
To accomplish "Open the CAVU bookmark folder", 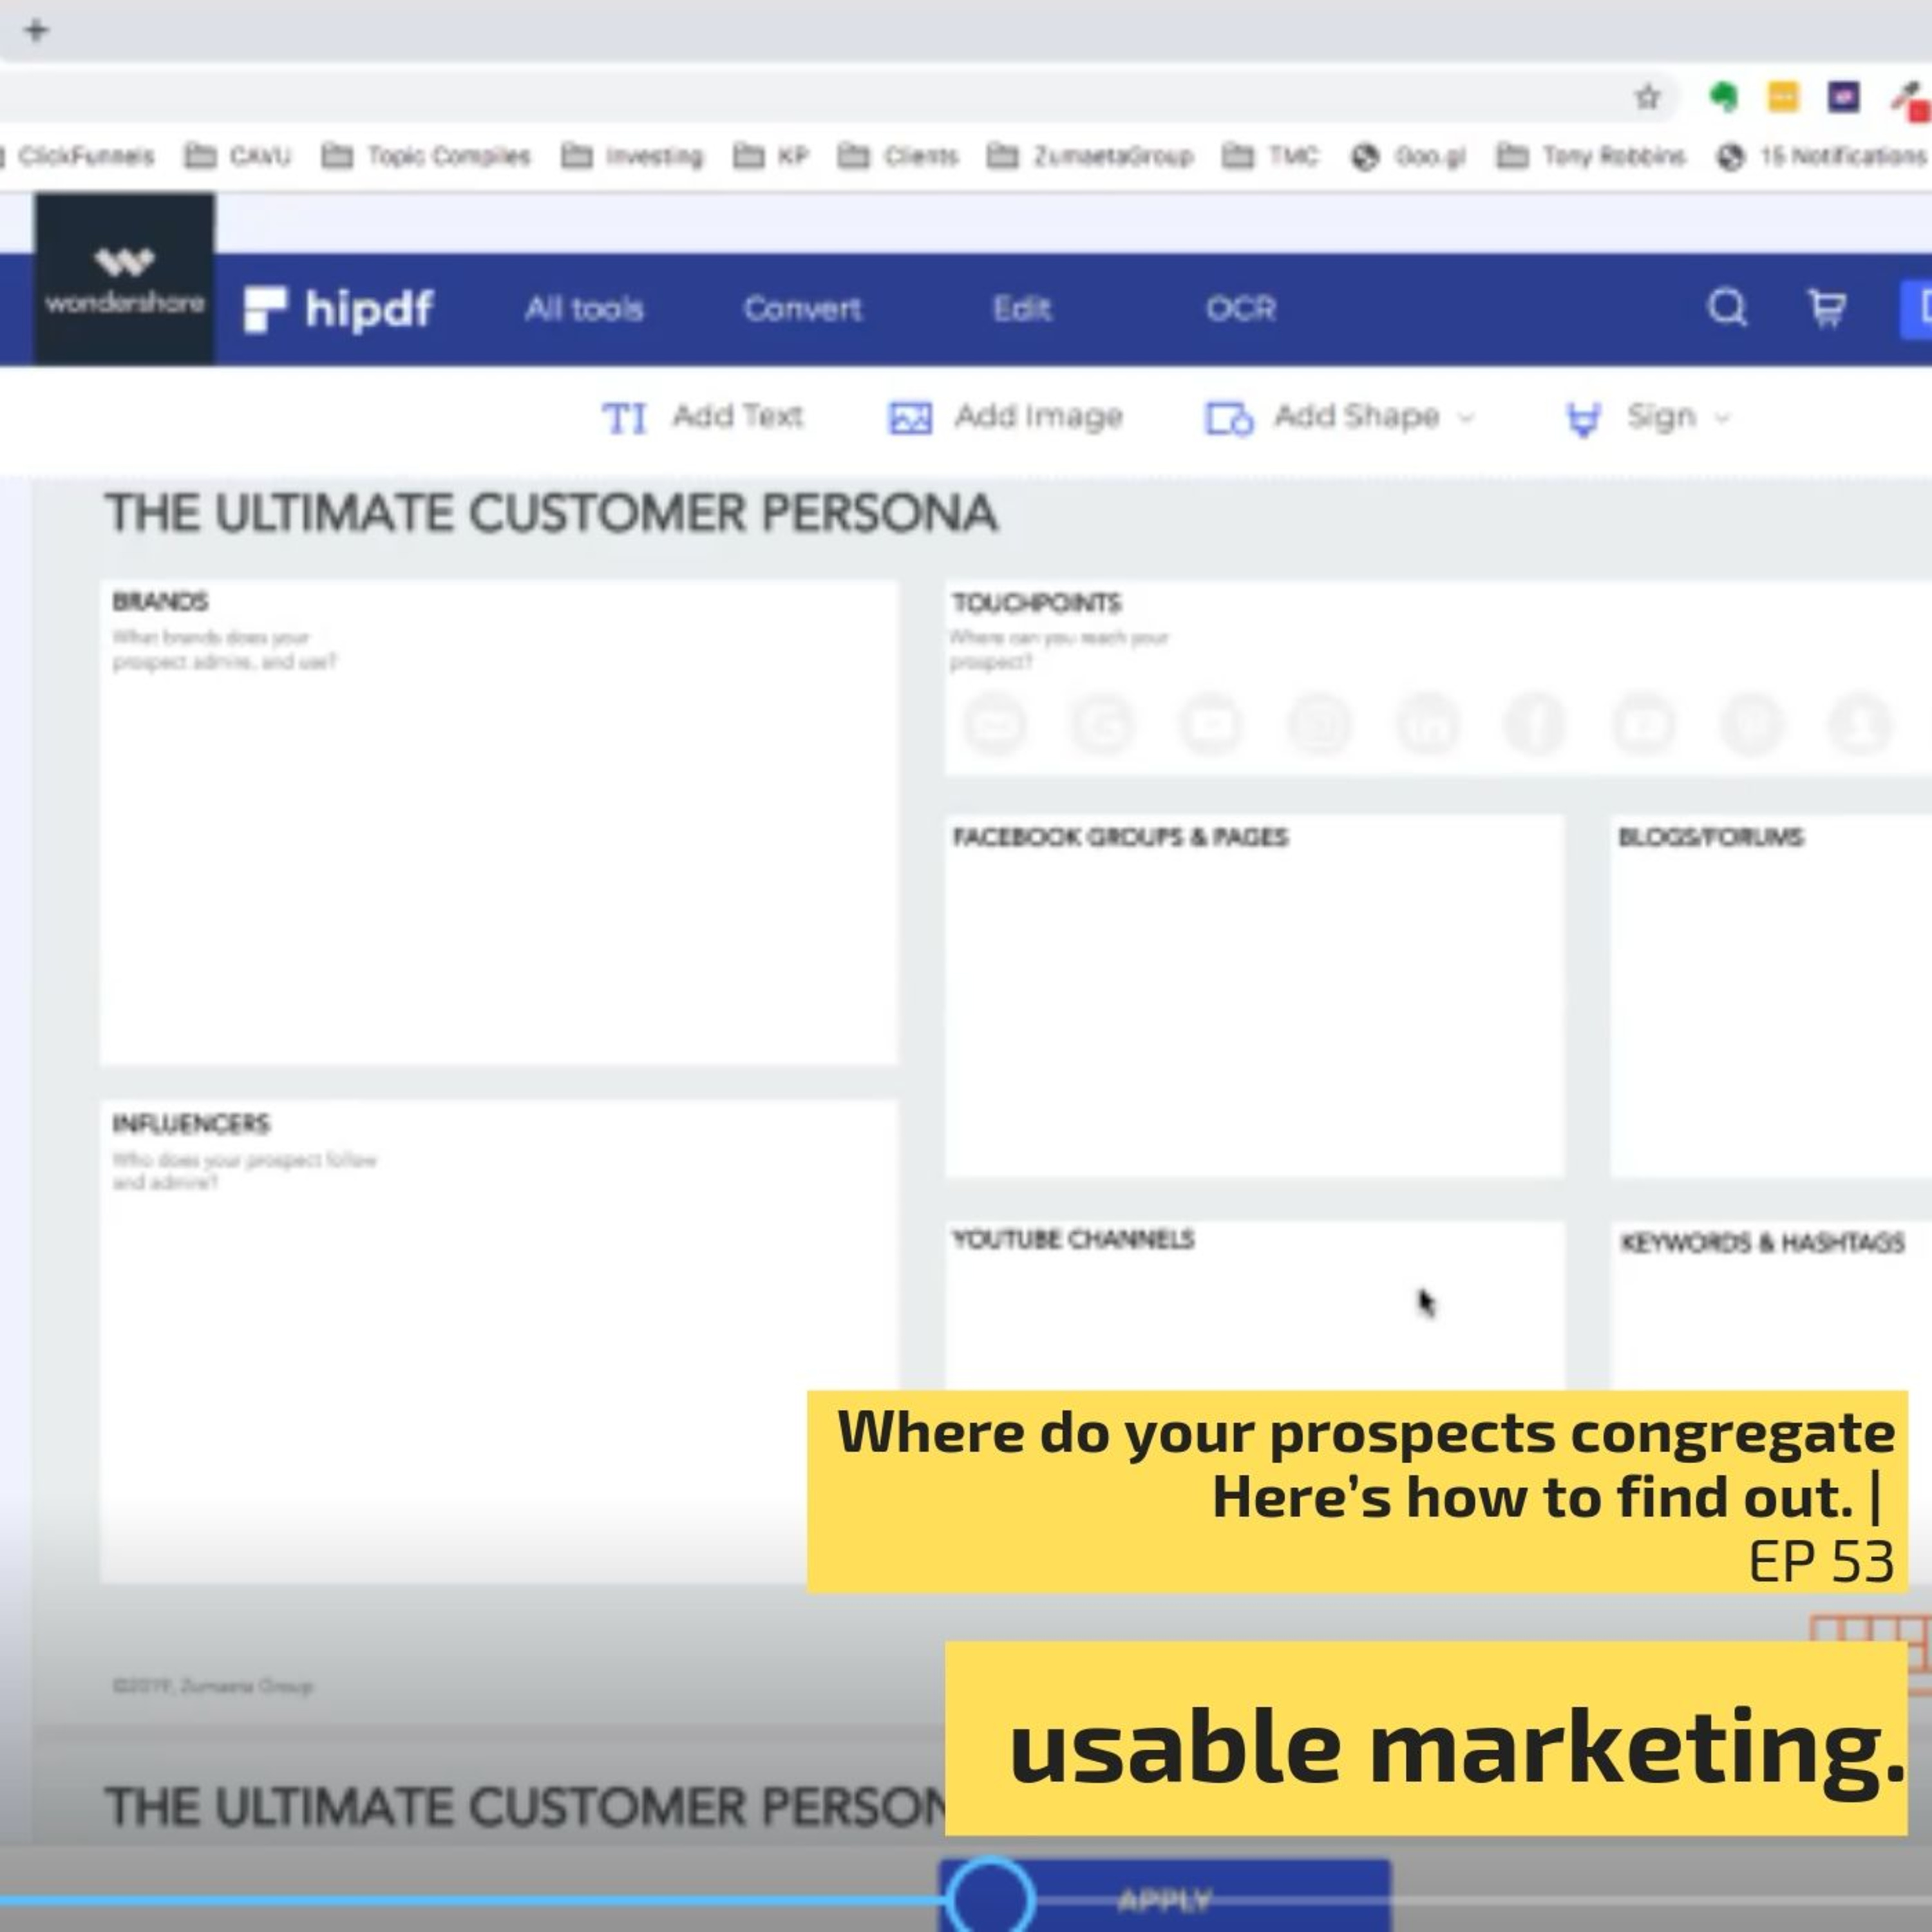I will (x=238, y=156).
